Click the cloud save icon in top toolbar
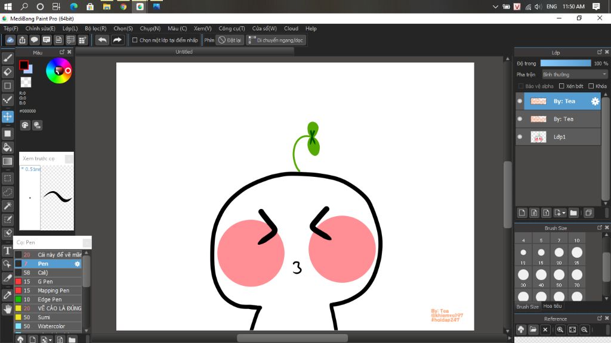The height and width of the screenshot is (343, 611). point(10,40)
